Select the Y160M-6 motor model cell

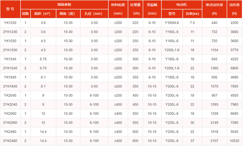click(172, 23)
